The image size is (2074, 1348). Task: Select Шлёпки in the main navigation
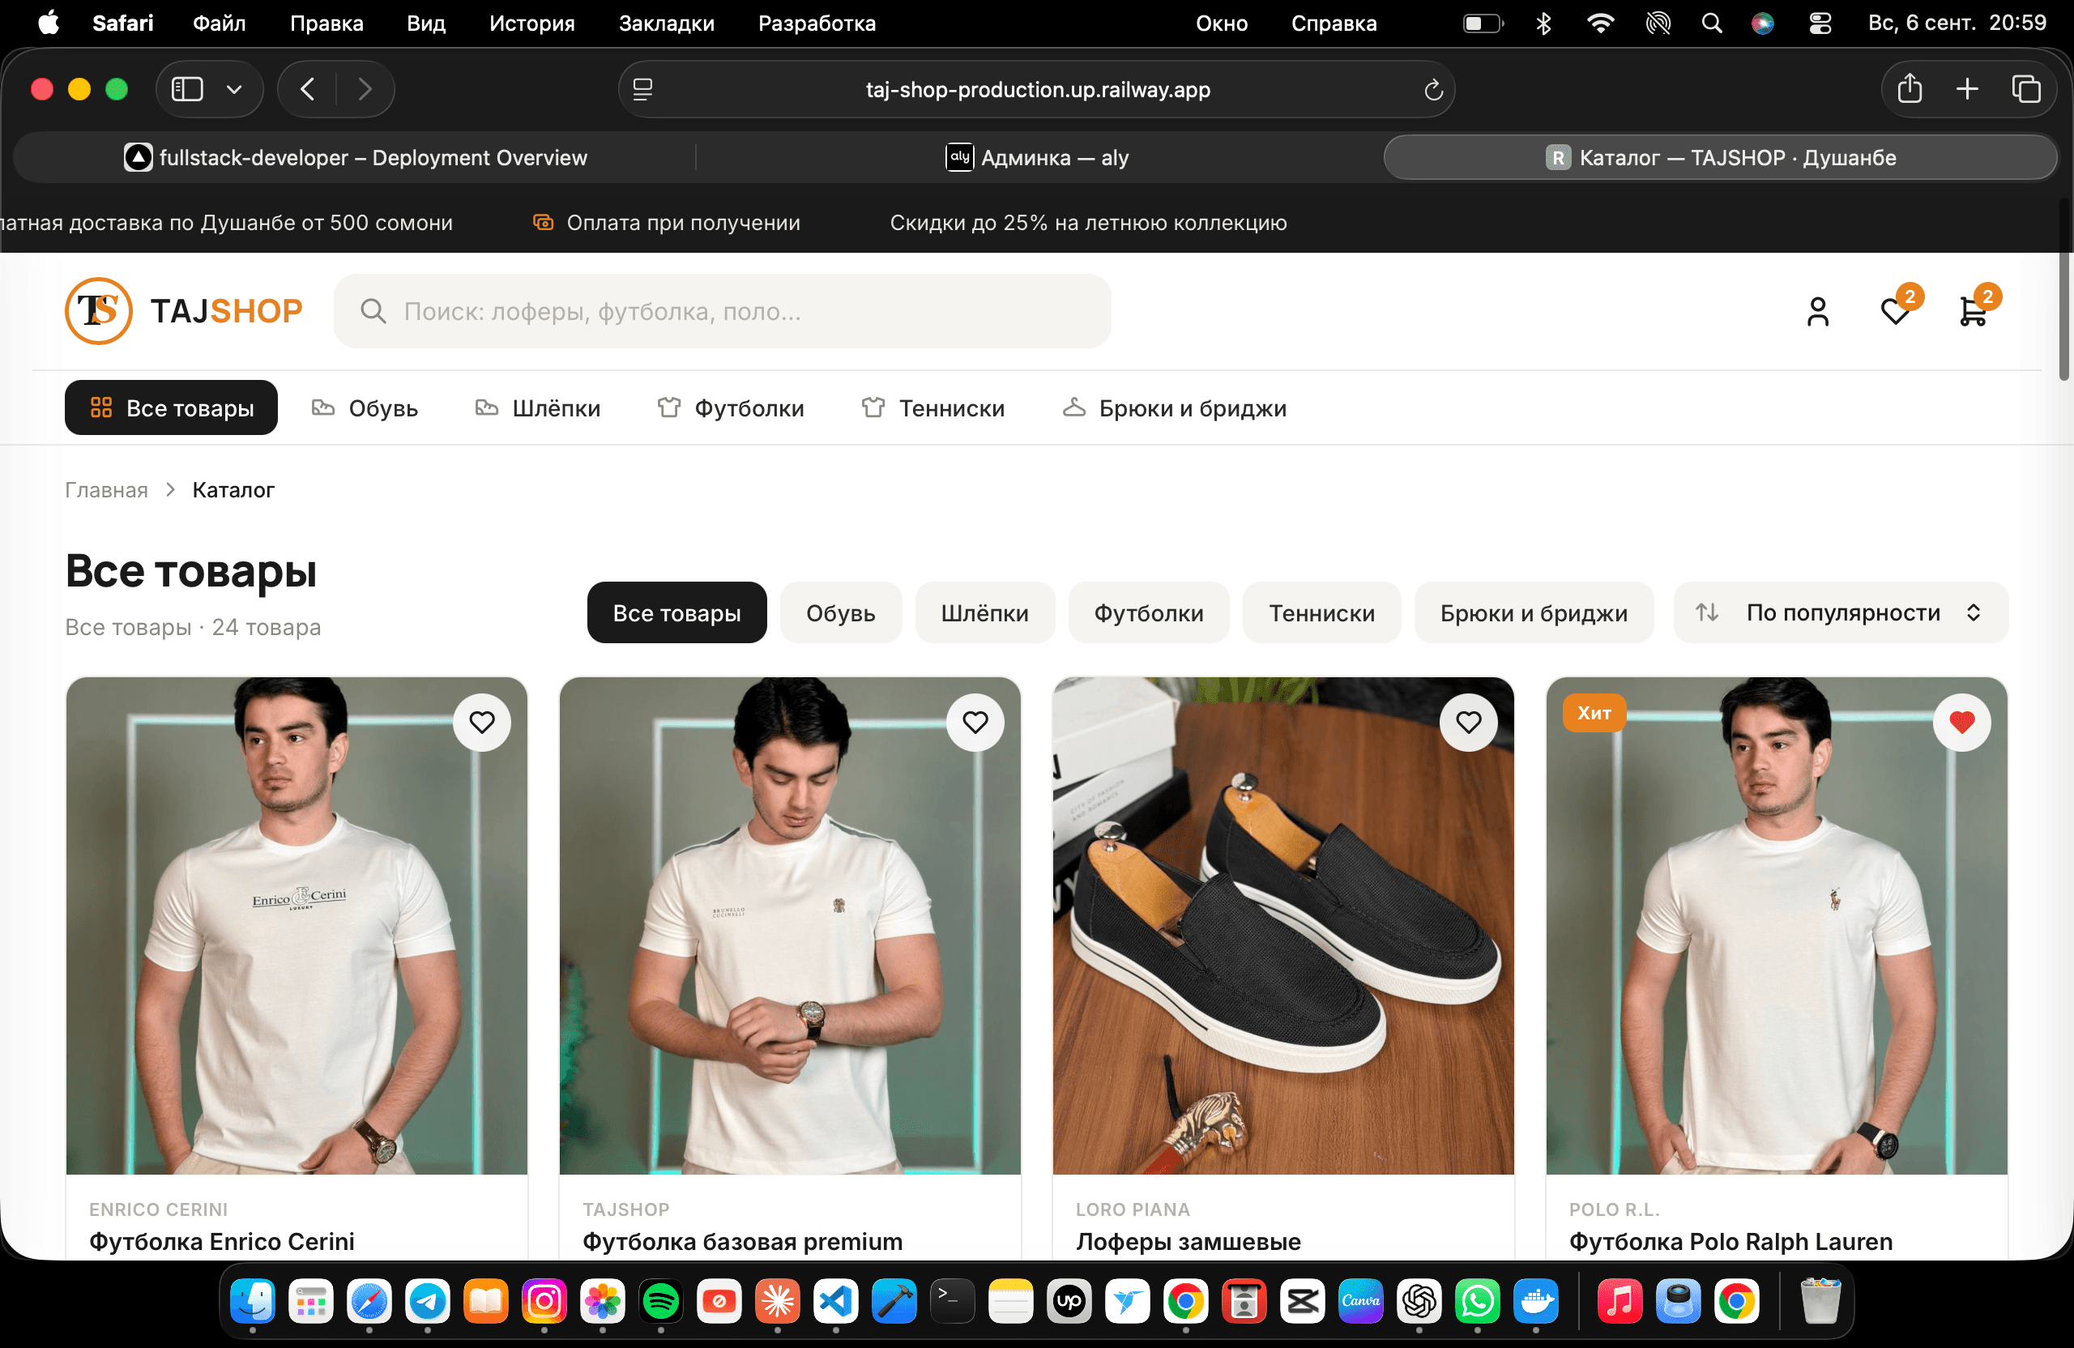[538, 407]
